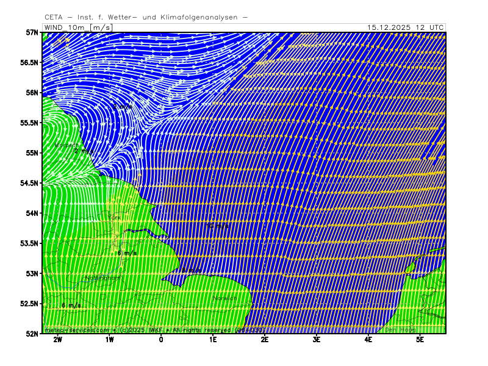Click the 1E longitude tick label
This screenshot has height=366, width=488.
(x=213, y=340)
